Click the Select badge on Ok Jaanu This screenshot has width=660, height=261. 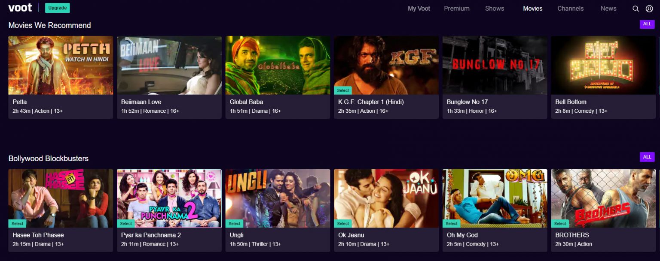pyautogui.click(x=343, y=223)
